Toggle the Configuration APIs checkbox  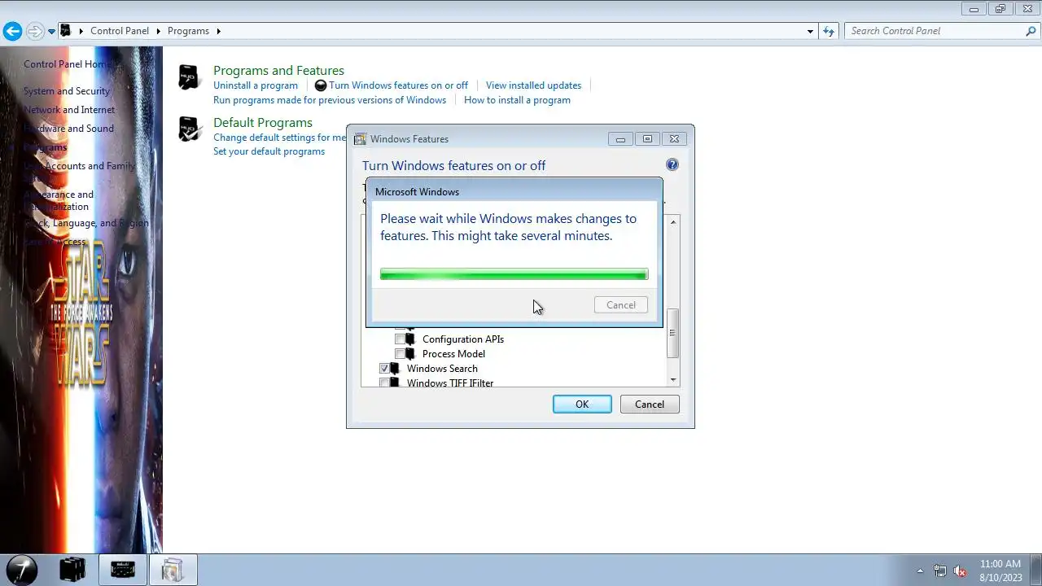point(400,339)
